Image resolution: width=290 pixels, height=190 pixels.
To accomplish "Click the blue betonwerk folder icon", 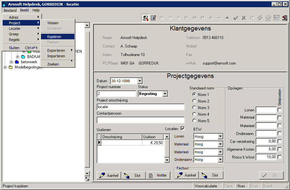I will point(17,62).
